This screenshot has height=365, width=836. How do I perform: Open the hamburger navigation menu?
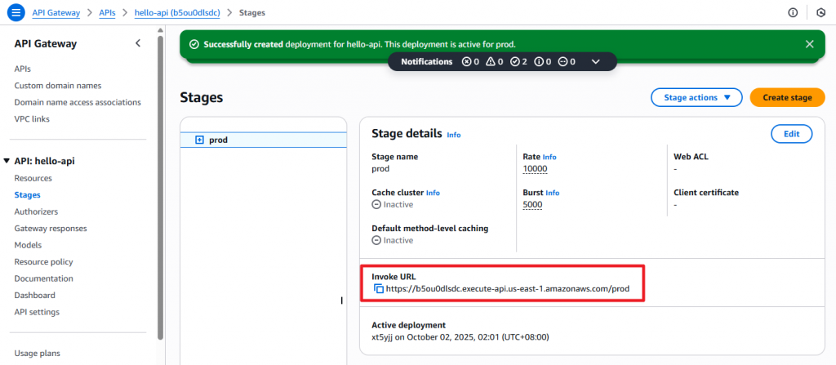click(16, 13)
